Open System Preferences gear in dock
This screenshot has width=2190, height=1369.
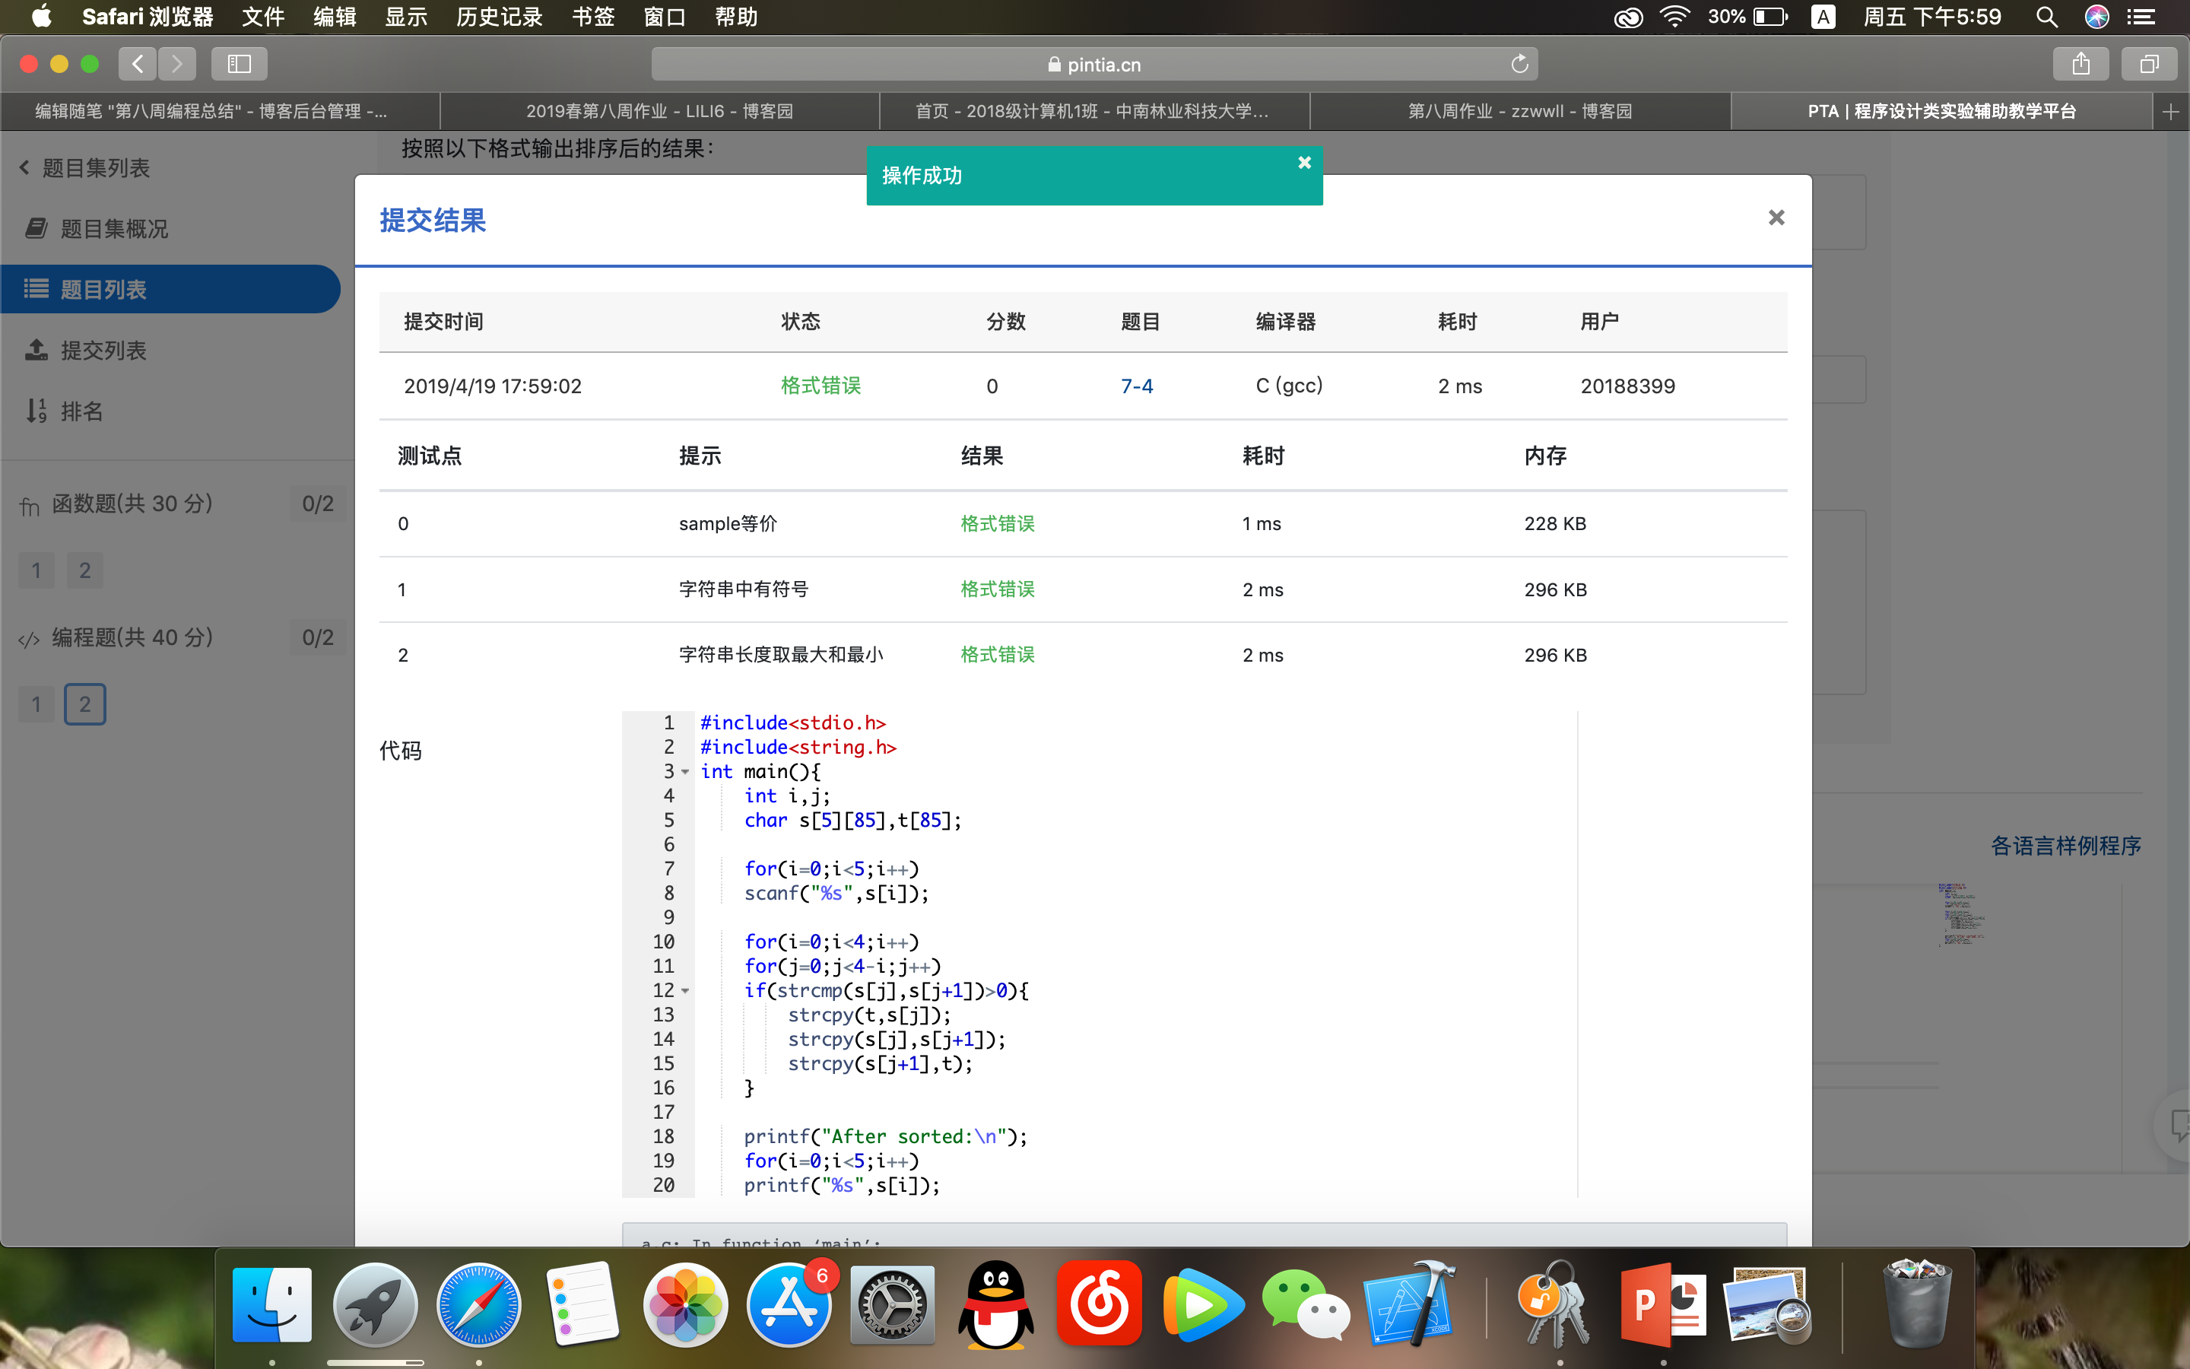[892, 1304]
